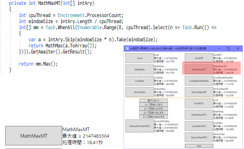The height and width of the screenshot is (149, 244).
Task: Click the ForIfMT2 button
Action: click(x=199, y=103)
